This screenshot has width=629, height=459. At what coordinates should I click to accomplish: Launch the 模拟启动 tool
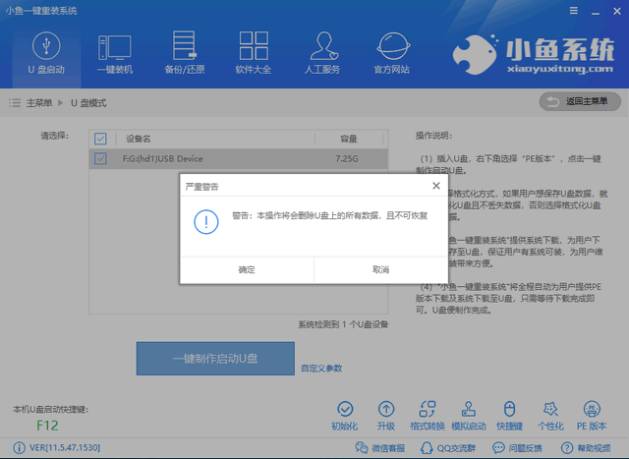(x=468, y=413)
